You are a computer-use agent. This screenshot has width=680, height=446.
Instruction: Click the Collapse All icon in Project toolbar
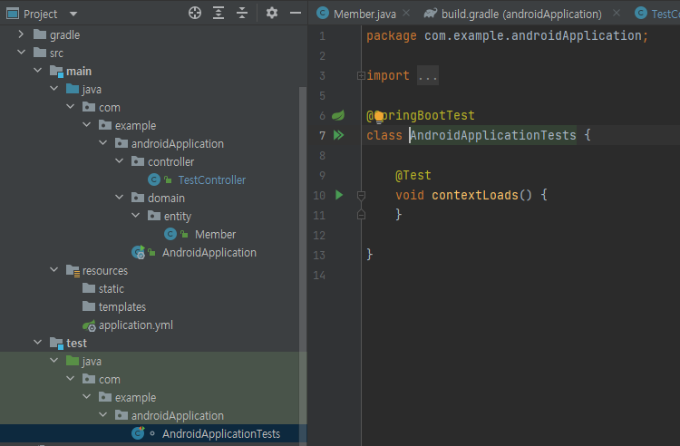(x=242, y=14)
